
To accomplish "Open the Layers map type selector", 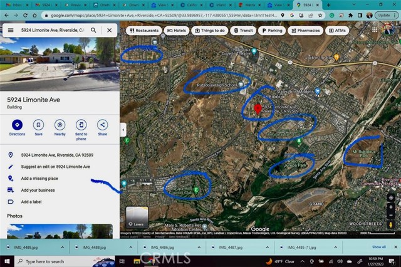I will [x=137, y=217].
